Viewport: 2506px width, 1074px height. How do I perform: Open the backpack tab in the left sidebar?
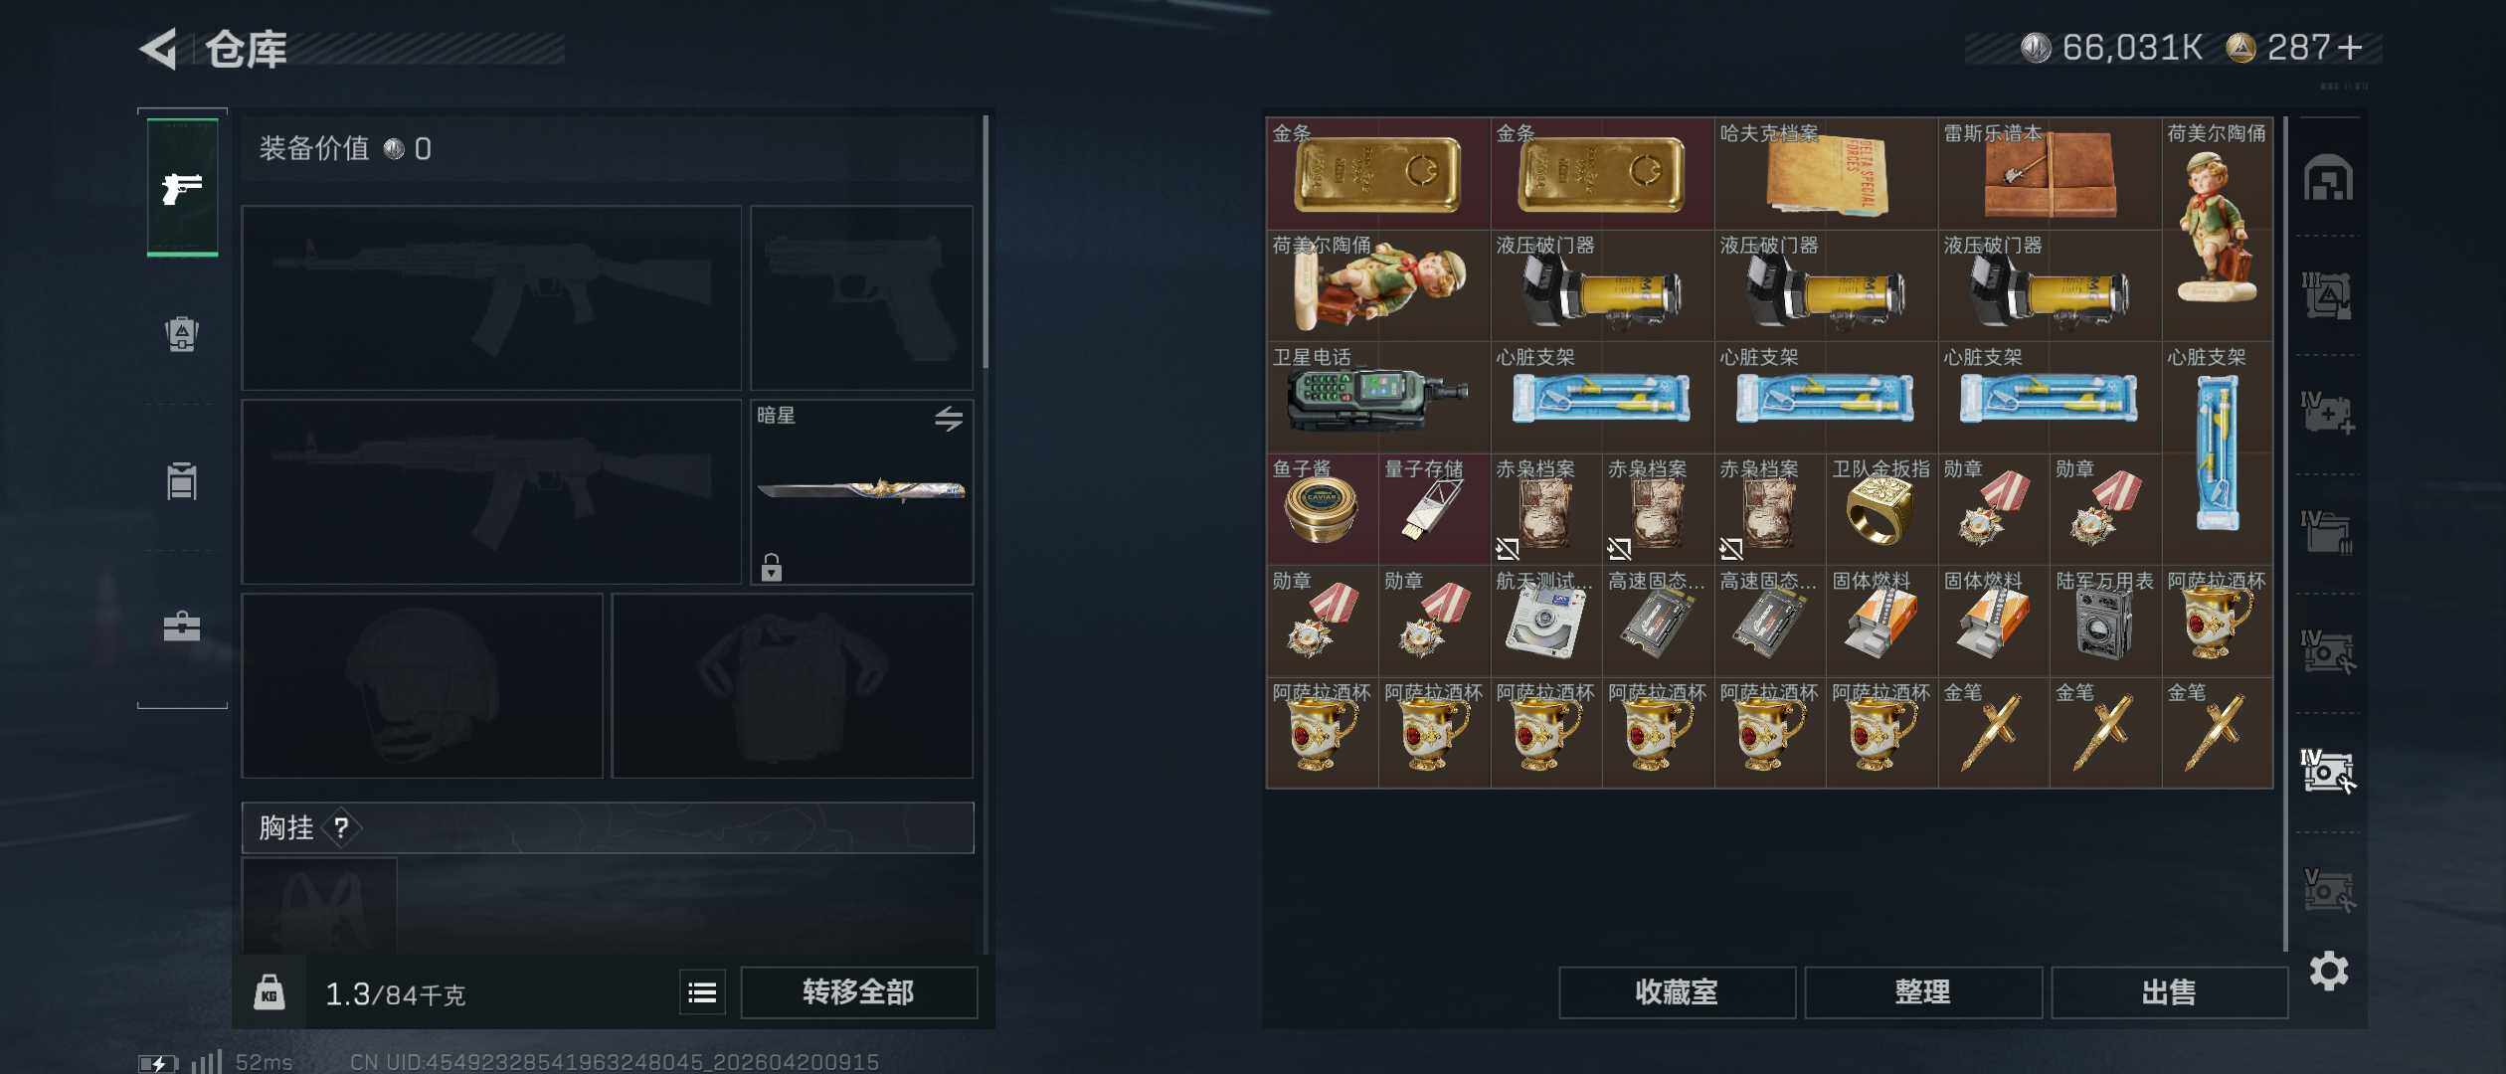182,333
